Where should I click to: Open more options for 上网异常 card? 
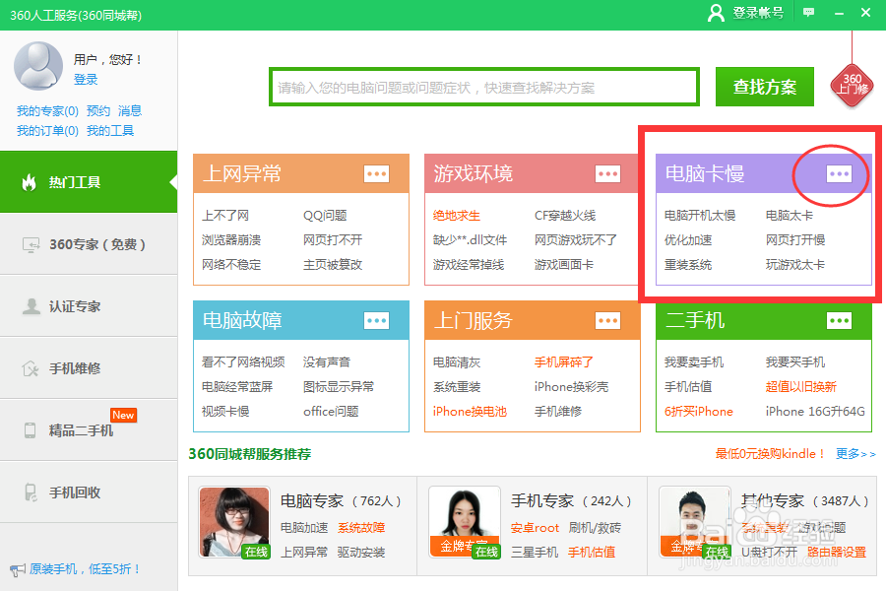(x=376, y=173)
